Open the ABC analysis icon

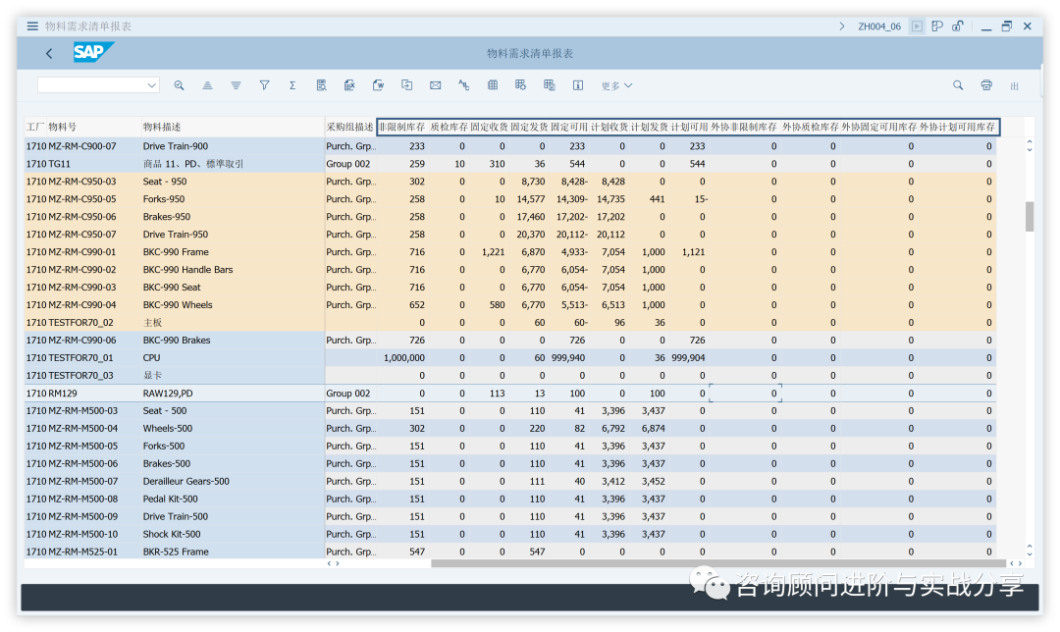[463, 85]
